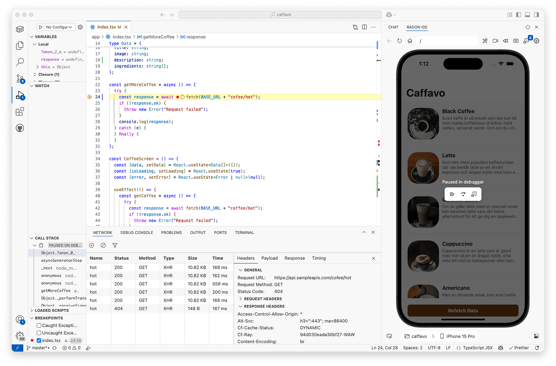This screenshot has width=556, height=366.
Task: Expand the Loaded Scripts section
Action: pyautogui.click(x=51, y=310)
